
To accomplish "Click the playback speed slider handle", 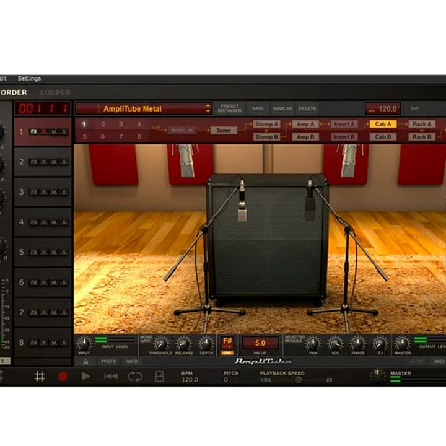I will 299,380.
